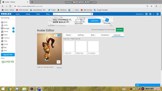Toggle avatar preview to 2D view
The image size is (162, 91).
tap(58, 62)
